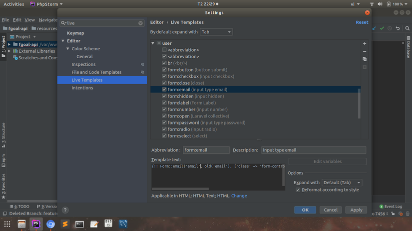Open input language vi dropdown

click(x=355, y=4)
